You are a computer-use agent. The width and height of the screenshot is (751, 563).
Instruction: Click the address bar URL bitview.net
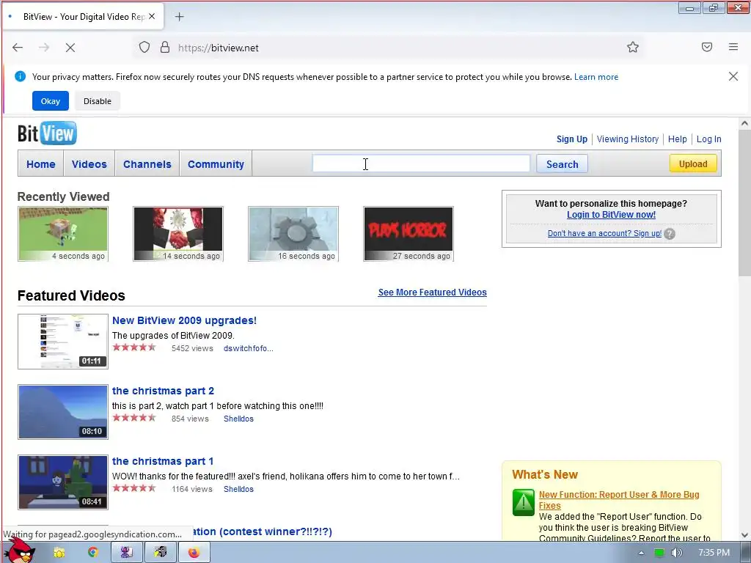pyautogui.click(x=219, y=48)
